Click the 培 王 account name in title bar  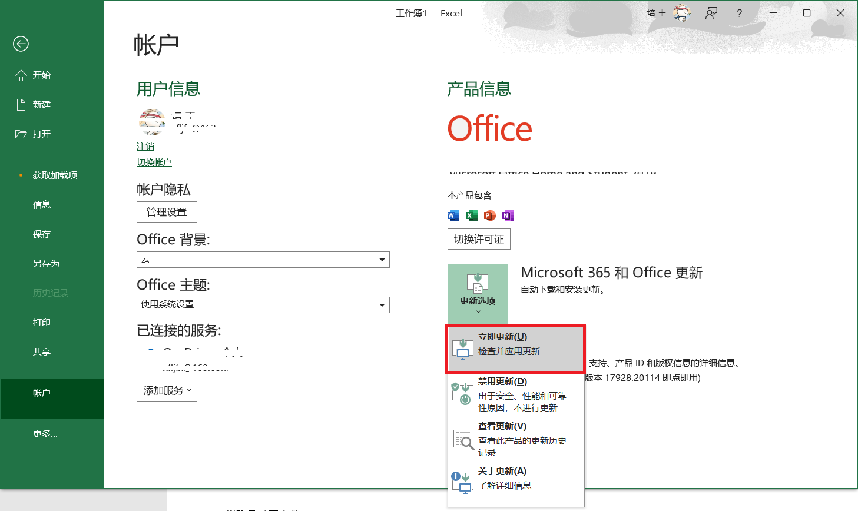pyautogui.click(x=657, y=13)
